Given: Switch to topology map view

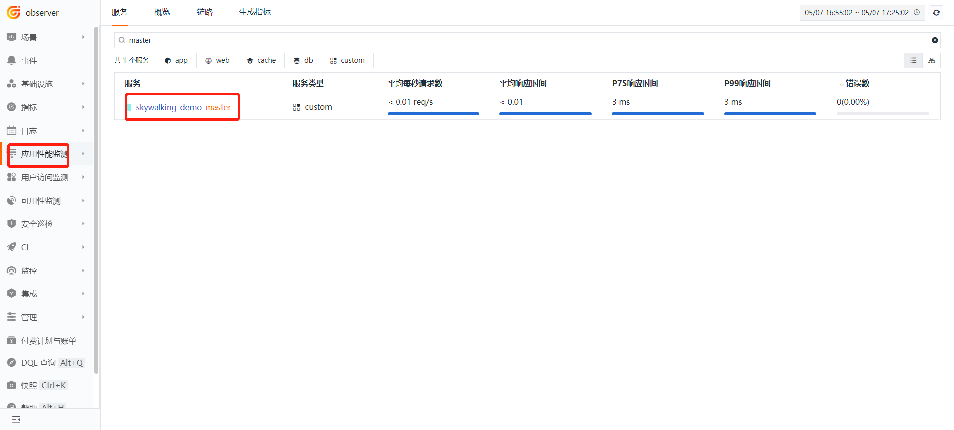Looking at the screenshot, I should 932,60.
